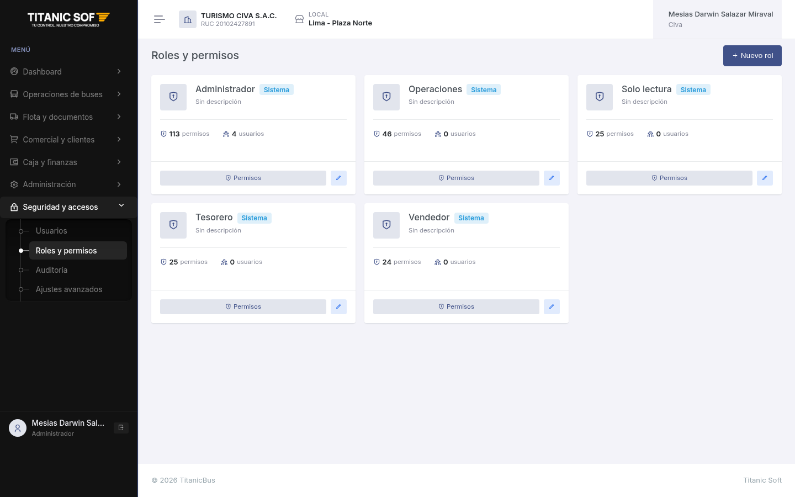Click the 'Tesorero' role title
The image size is (795, 497).
pyautogui.click(x=214, y=218)
